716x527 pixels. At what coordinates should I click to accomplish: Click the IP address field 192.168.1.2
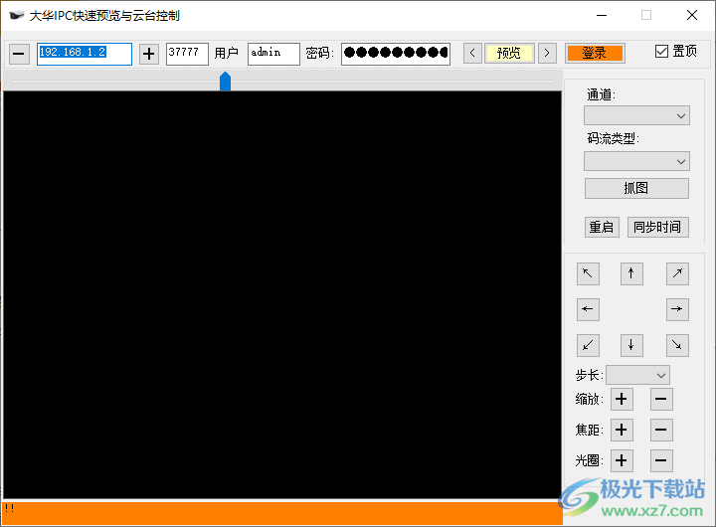tap(85, 54)
